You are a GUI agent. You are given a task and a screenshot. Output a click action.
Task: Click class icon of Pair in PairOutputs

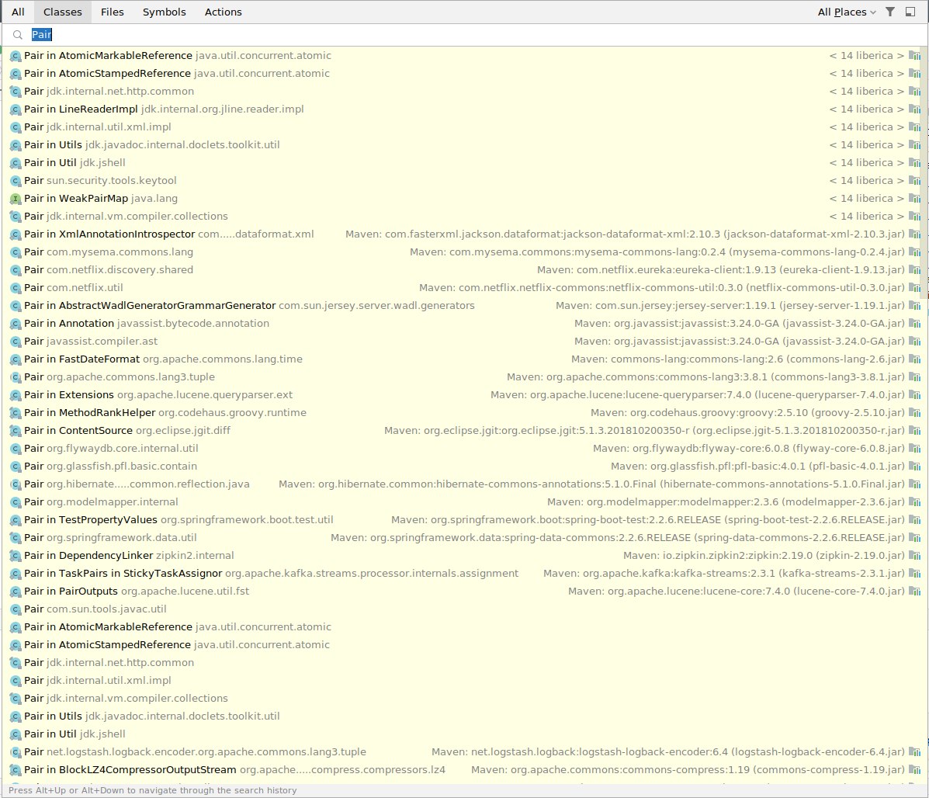(16, 592)
